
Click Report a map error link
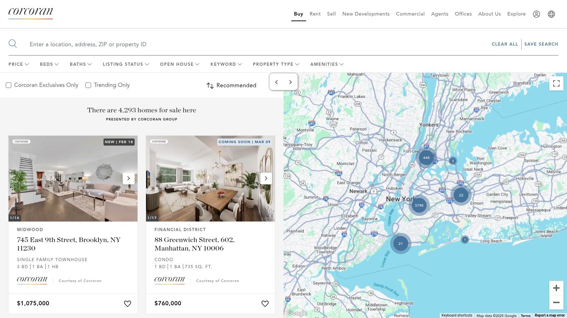click(550, 316)
